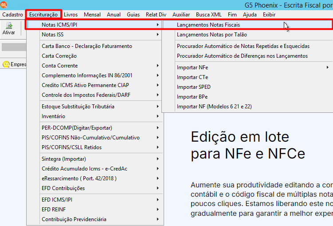Image resolution: width=333 pixels, height=226 pixels.
Task: Open the Cadastro menu
Action: point(12,15)
